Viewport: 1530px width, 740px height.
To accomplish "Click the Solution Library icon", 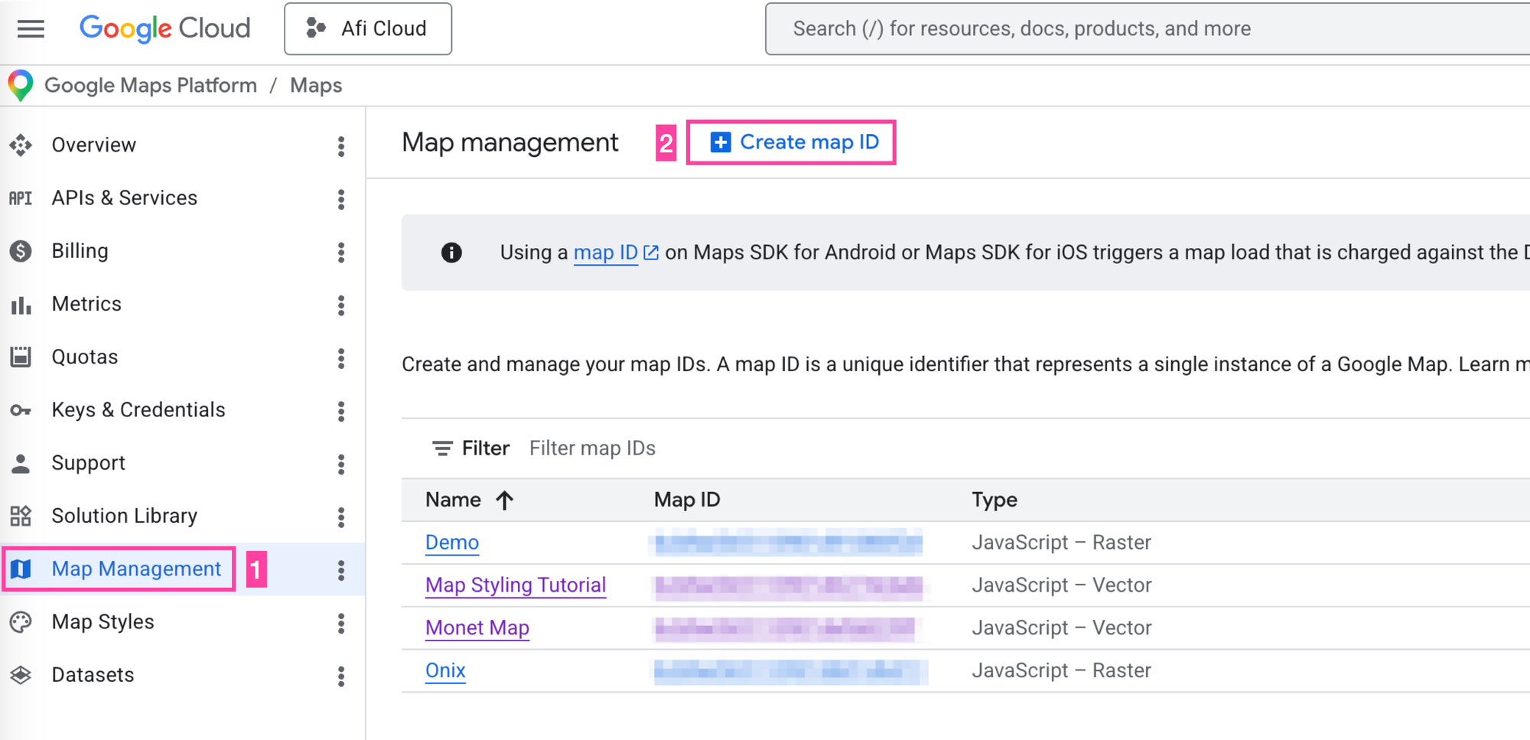I will click(21, 516).
